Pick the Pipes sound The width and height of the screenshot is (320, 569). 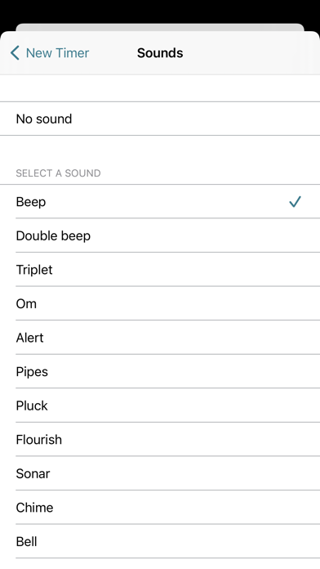160,371
